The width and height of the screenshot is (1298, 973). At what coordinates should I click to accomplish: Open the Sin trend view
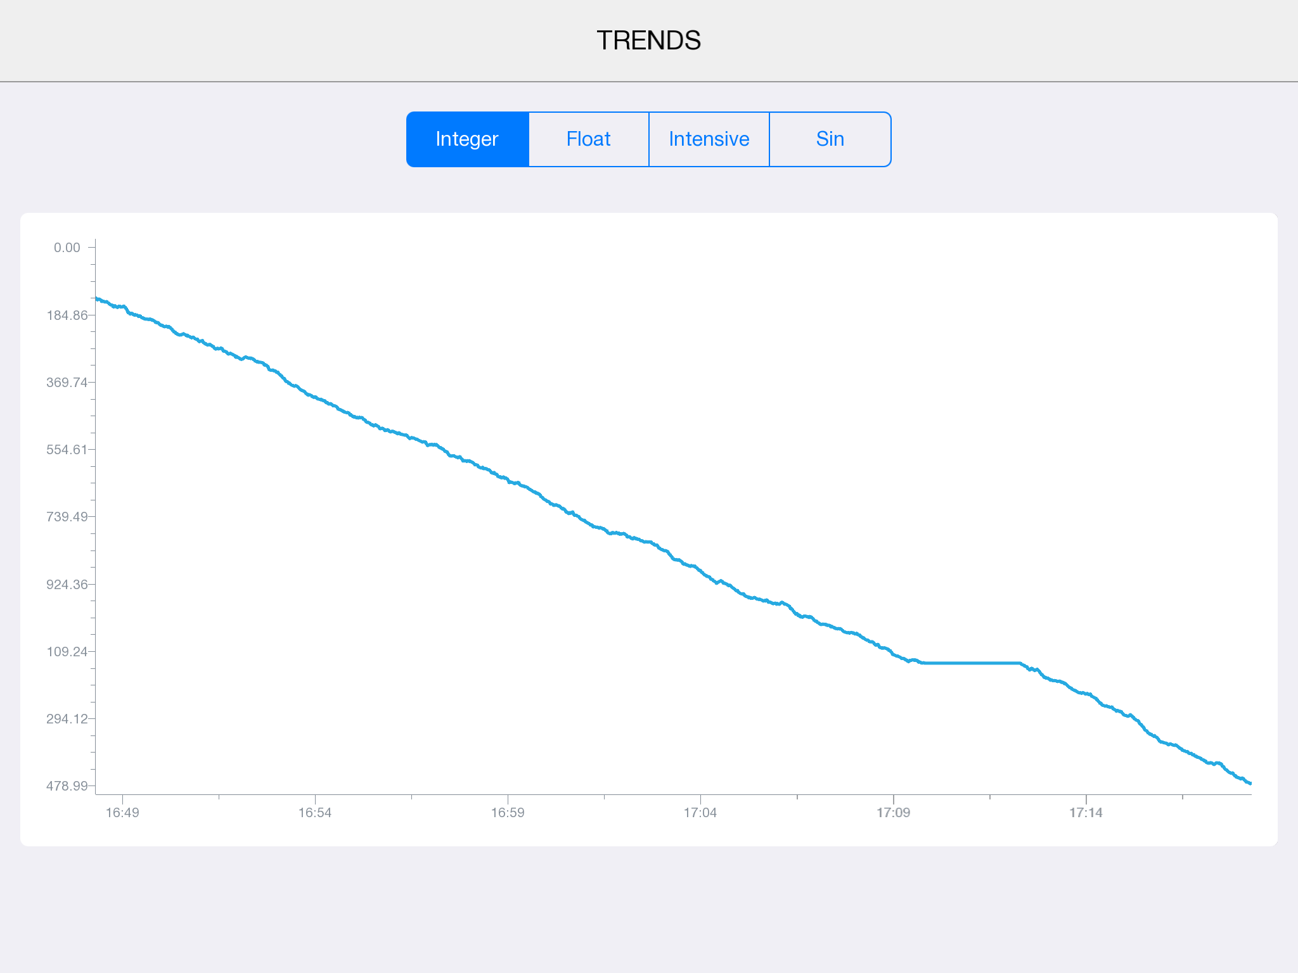[x=830, y=139]
